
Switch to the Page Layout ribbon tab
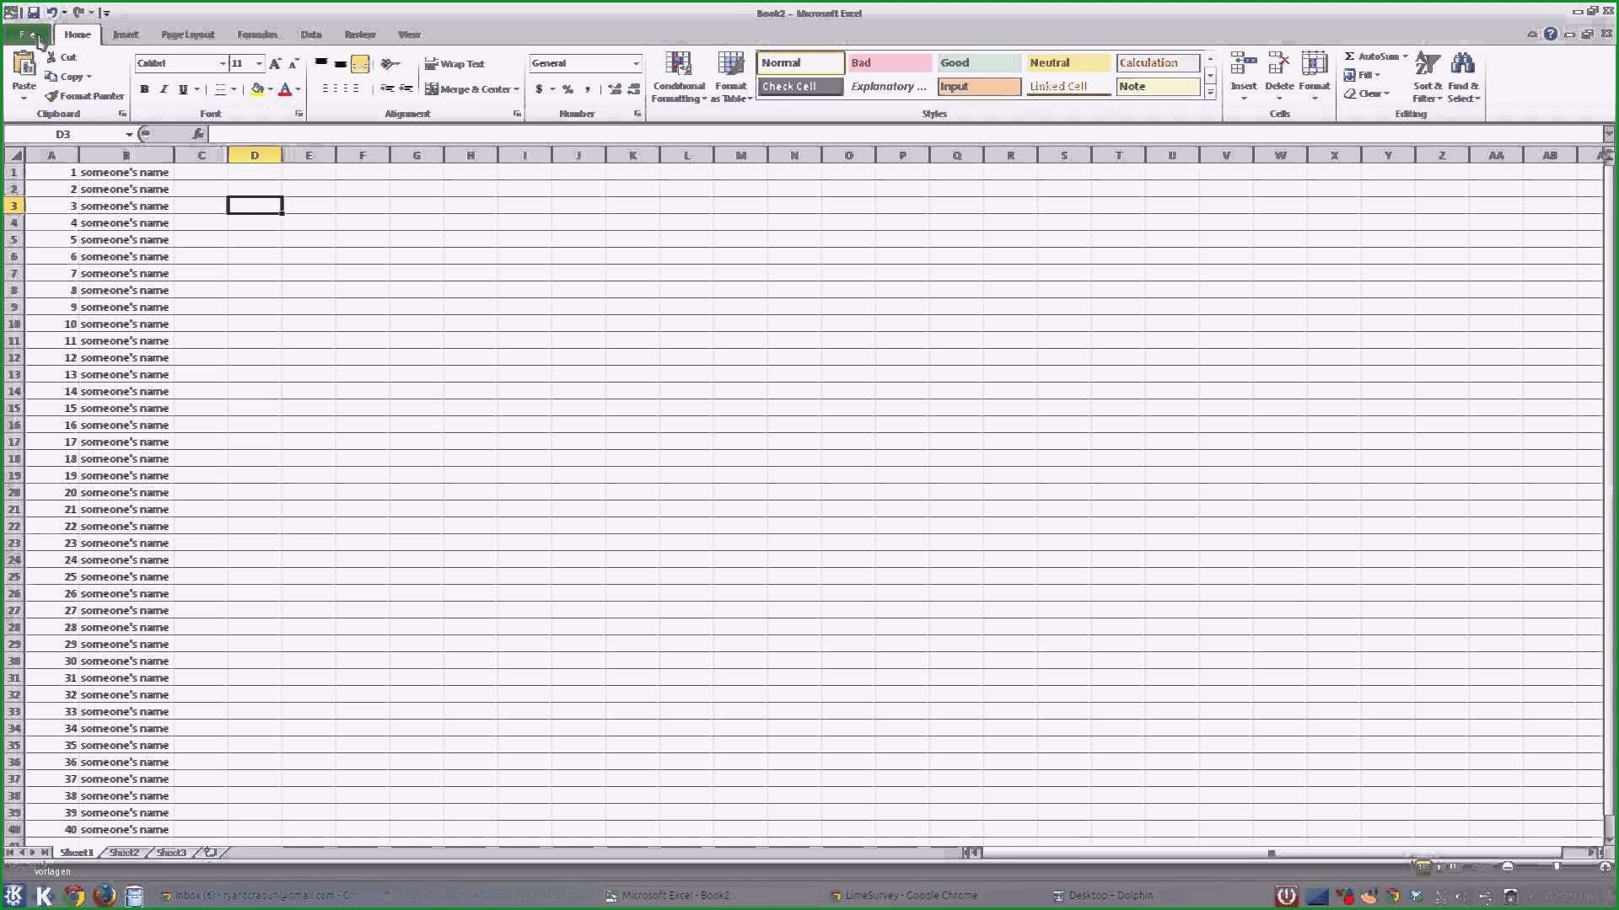[x=187, y=35]
